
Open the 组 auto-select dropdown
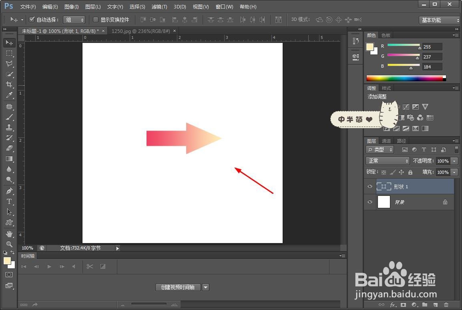(74, 20)
